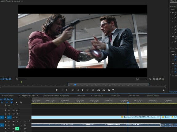Screen dimensions: 177x132
Task: Toggle V1 track targeting button
Action: (x=9, y=117)
